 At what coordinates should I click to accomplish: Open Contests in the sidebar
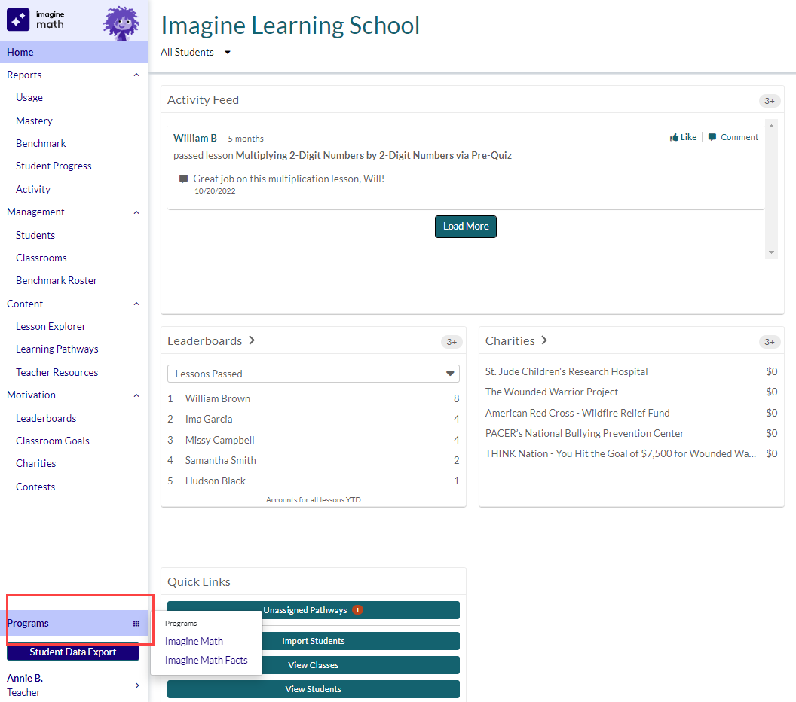click(35, 487)
